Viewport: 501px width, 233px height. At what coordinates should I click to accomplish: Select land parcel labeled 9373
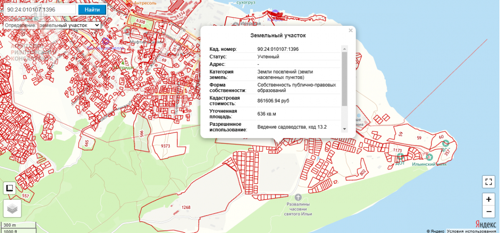[166, 146]
